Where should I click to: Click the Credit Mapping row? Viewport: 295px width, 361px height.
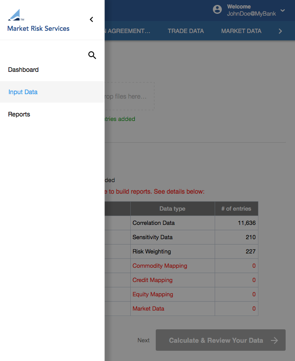pyautogui.click(x=152, y=280)
